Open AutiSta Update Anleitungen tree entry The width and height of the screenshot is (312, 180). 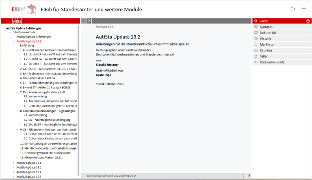tap(34, 37)
